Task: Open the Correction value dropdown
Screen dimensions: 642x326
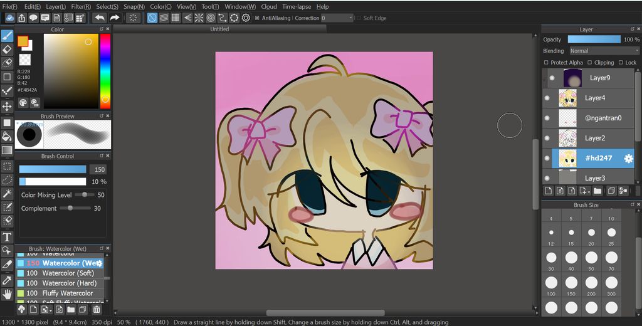Action: point(337,18)
